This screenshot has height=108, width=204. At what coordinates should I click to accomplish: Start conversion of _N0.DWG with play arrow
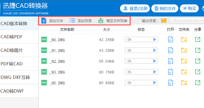(x=154, y=39)
